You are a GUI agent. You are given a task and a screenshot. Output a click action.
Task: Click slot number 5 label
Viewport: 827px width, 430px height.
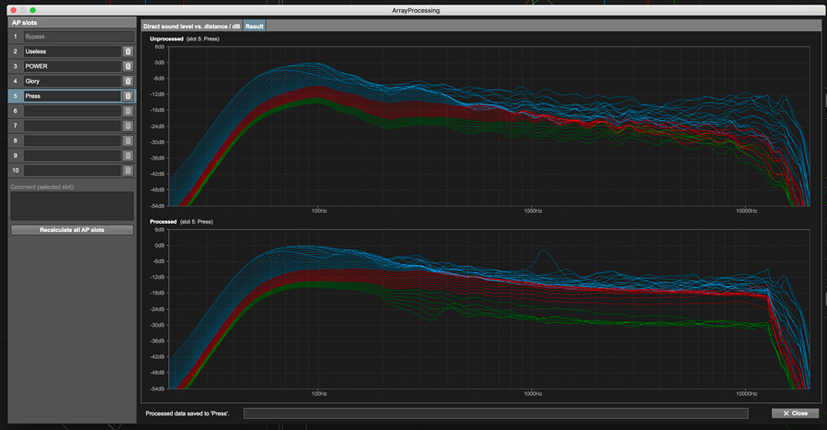pyautogui.click(x=16, y=95)
